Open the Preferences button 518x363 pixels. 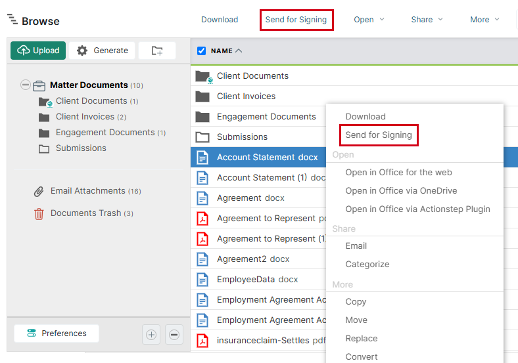coord(57,333)
